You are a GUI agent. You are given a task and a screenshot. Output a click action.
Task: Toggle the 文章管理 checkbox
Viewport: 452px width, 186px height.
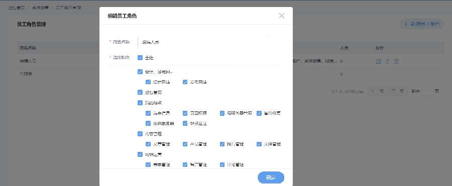click(x=148, y=144)
